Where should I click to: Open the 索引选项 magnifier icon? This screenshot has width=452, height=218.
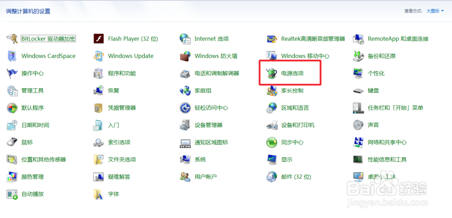click(x=99, y=142)
